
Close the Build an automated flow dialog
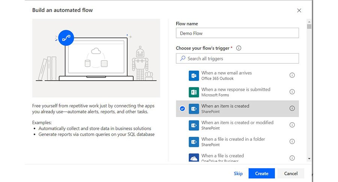tap(299, 11)
